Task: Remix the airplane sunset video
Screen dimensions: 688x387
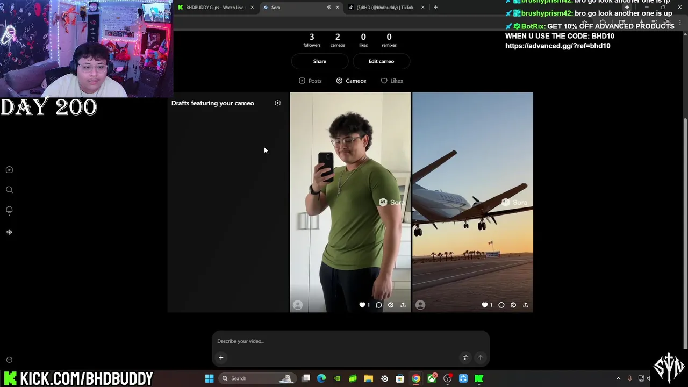Action: click(x=513, y=305)
